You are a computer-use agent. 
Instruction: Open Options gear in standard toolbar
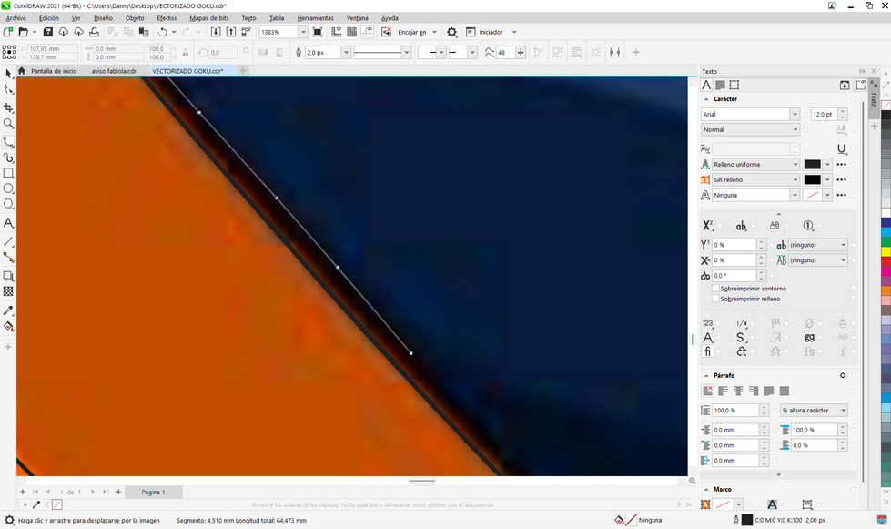pos(451,33)
